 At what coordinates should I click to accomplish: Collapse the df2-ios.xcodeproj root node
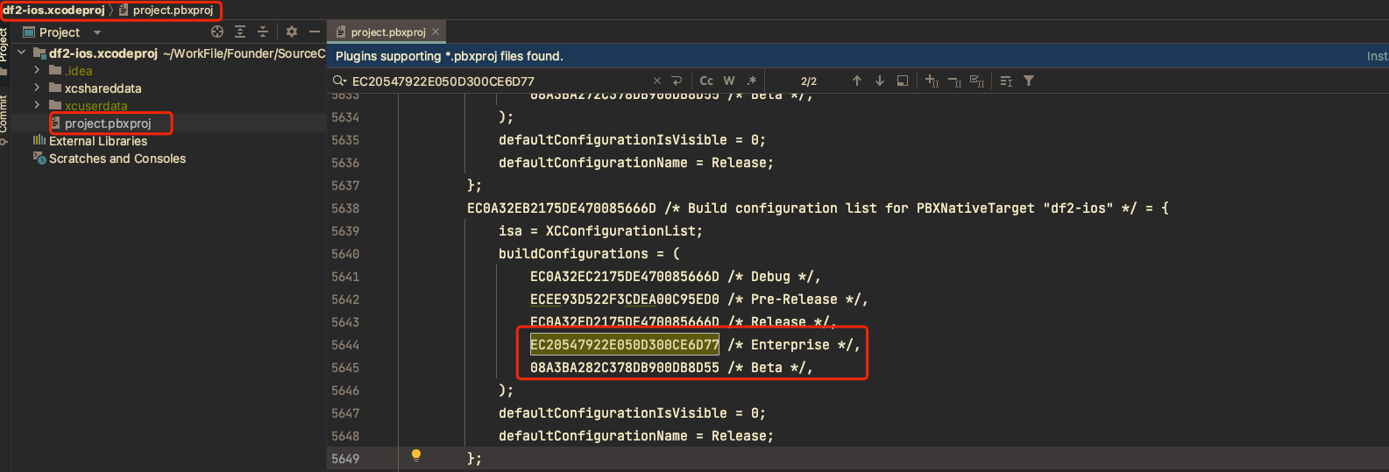tap(22, 53)
